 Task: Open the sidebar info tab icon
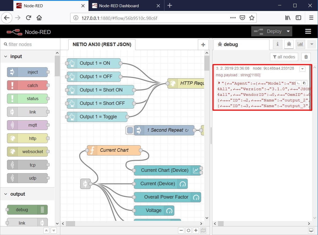(278, 44)
